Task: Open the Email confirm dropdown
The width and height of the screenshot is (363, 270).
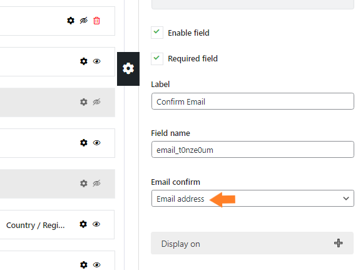Action: pos(253,199)
